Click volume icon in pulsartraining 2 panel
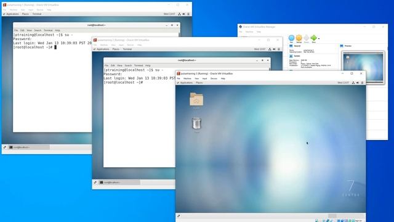The width and height of the screenshot is (394, 222). click(274, 49)
